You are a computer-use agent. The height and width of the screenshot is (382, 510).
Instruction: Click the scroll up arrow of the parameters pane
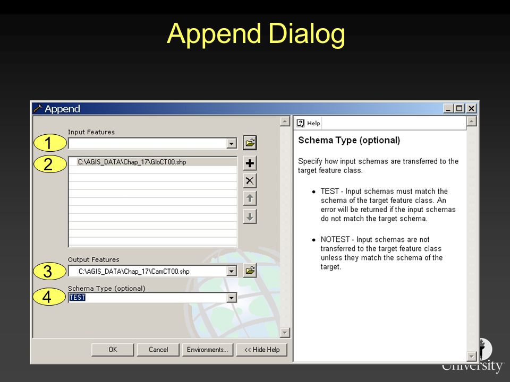pyautogui.click(x=285, y=121)
